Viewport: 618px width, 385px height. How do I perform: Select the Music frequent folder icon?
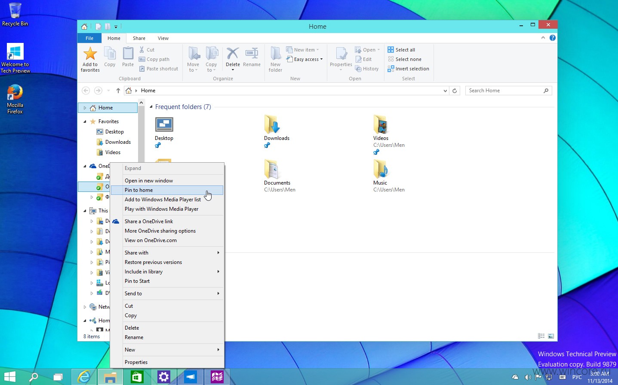tap(381, 169)
